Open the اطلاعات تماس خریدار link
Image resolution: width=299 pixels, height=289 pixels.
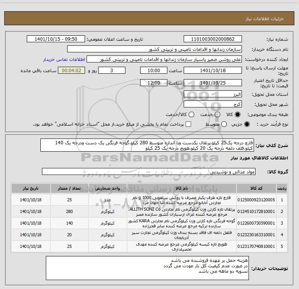64,59
